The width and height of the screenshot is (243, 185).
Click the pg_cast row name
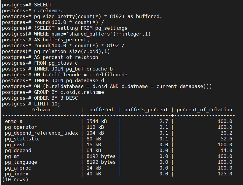[x=15, y=145]
